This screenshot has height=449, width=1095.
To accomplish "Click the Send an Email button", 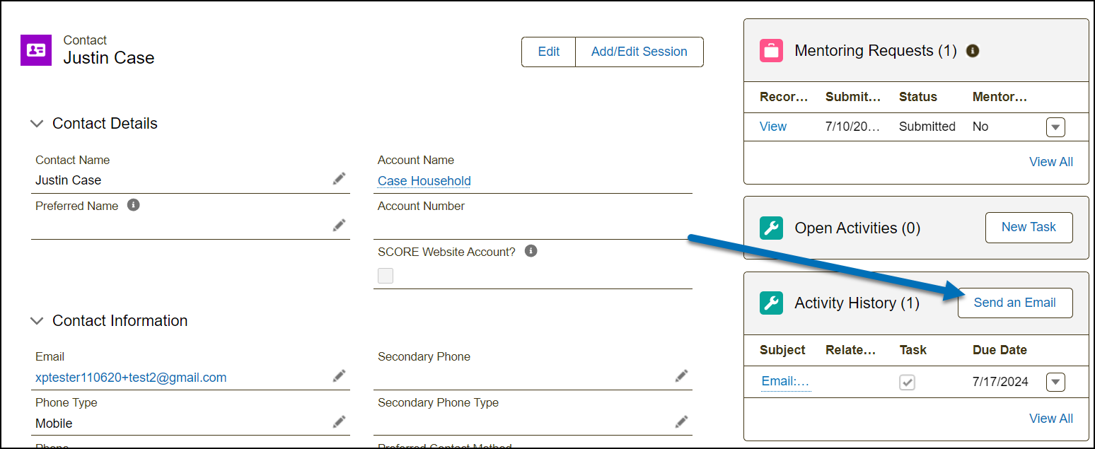I will pos(1014,303).
